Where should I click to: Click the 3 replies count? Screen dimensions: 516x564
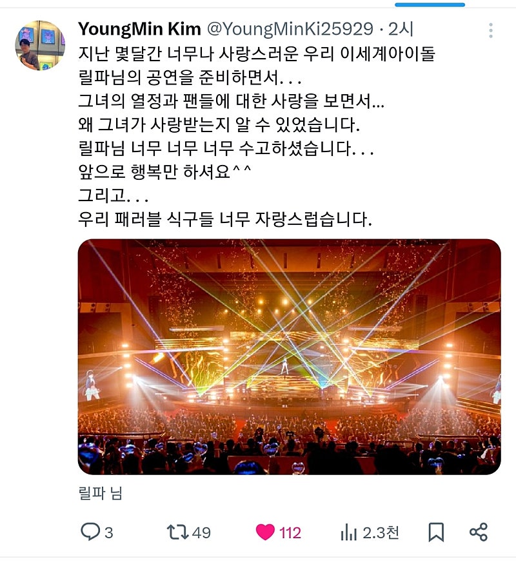pos(108,532)
